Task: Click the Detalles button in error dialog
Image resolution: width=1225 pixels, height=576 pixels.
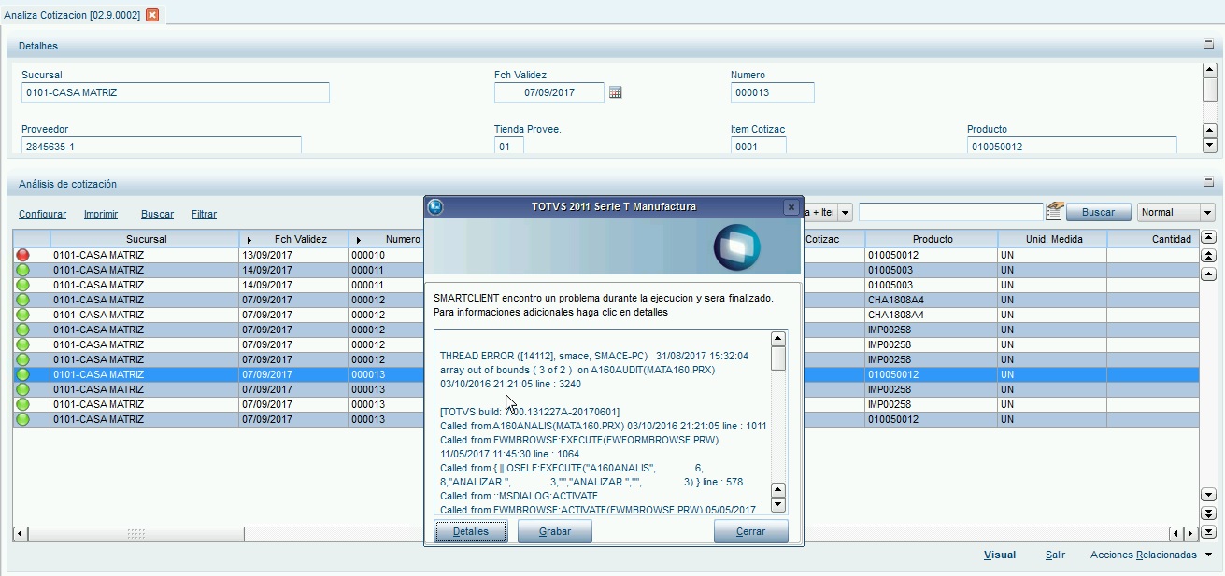Action: coord(471,531)
